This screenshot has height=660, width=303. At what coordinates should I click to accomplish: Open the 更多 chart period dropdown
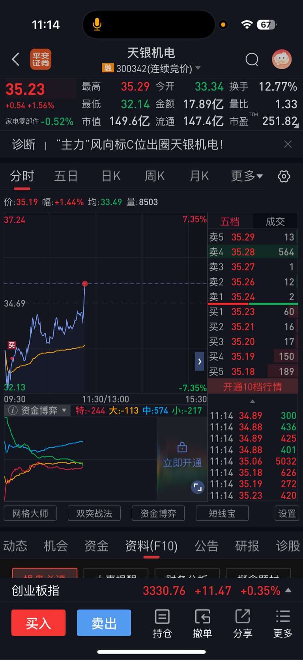247,176
